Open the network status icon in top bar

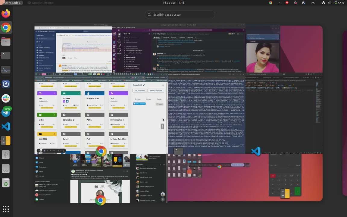click(323, 3)
